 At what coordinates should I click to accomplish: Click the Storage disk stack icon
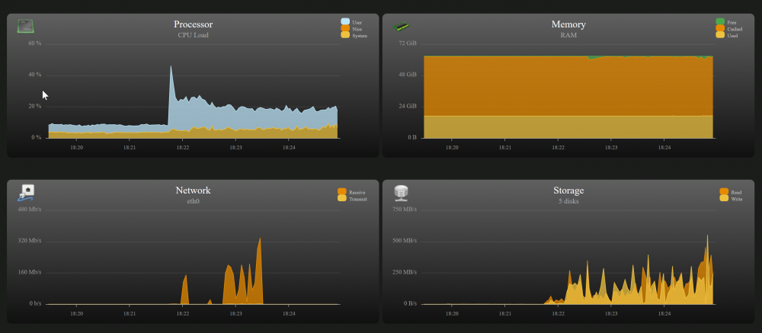pyautogui.click(x=401, y=193)
